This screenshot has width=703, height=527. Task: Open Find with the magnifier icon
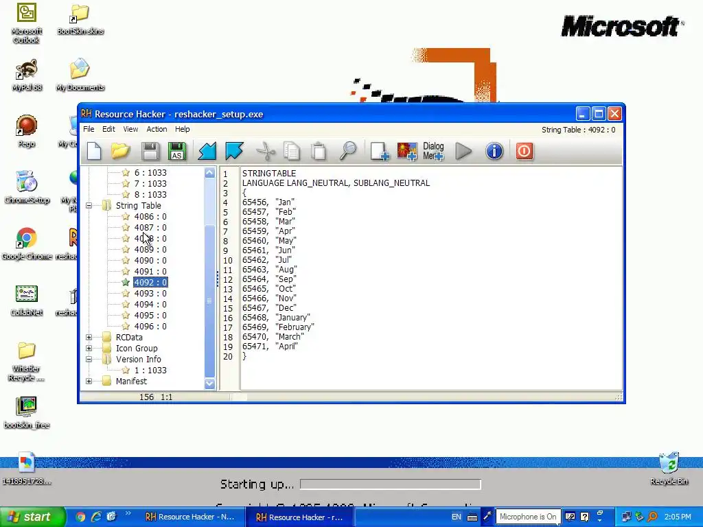pyautogui.click(x=348, y=151)
